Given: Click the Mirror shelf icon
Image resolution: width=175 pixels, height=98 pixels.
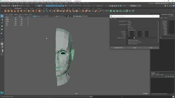Looking at the screenshot, I should pos(61,11).
